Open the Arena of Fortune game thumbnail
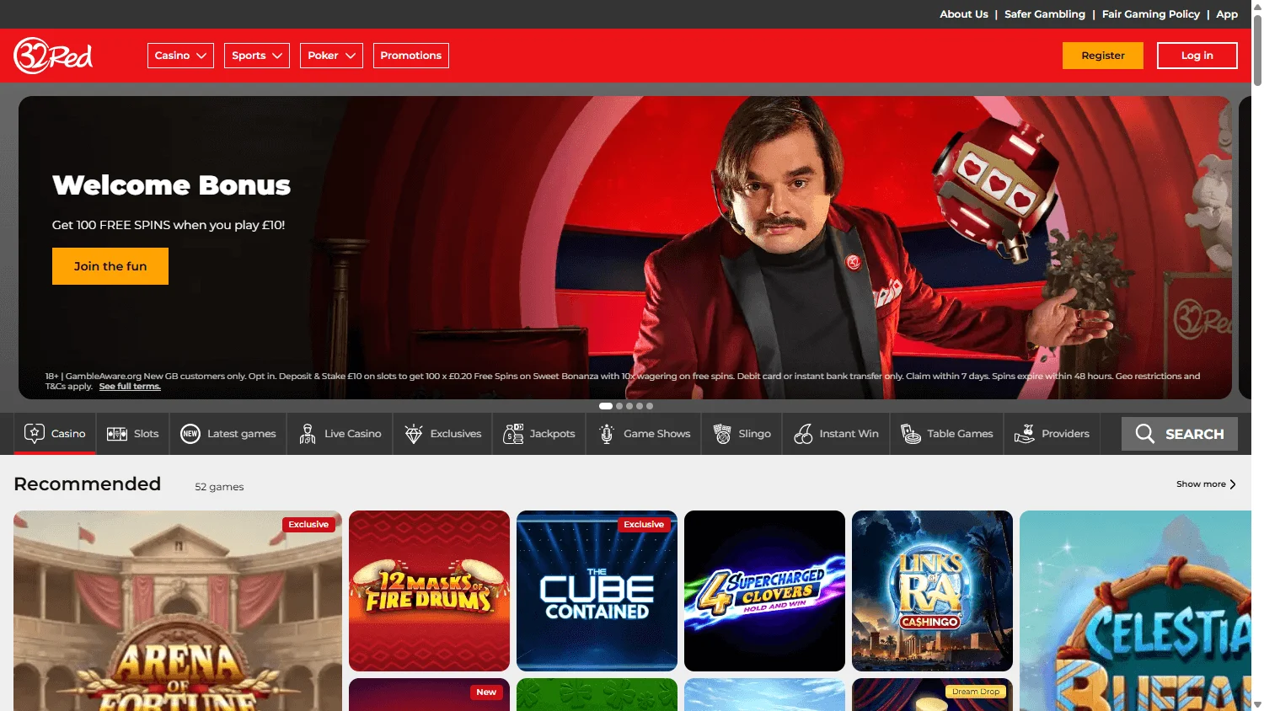The width and height of the screenshot is (1264, 711). (x=178, y=611)
